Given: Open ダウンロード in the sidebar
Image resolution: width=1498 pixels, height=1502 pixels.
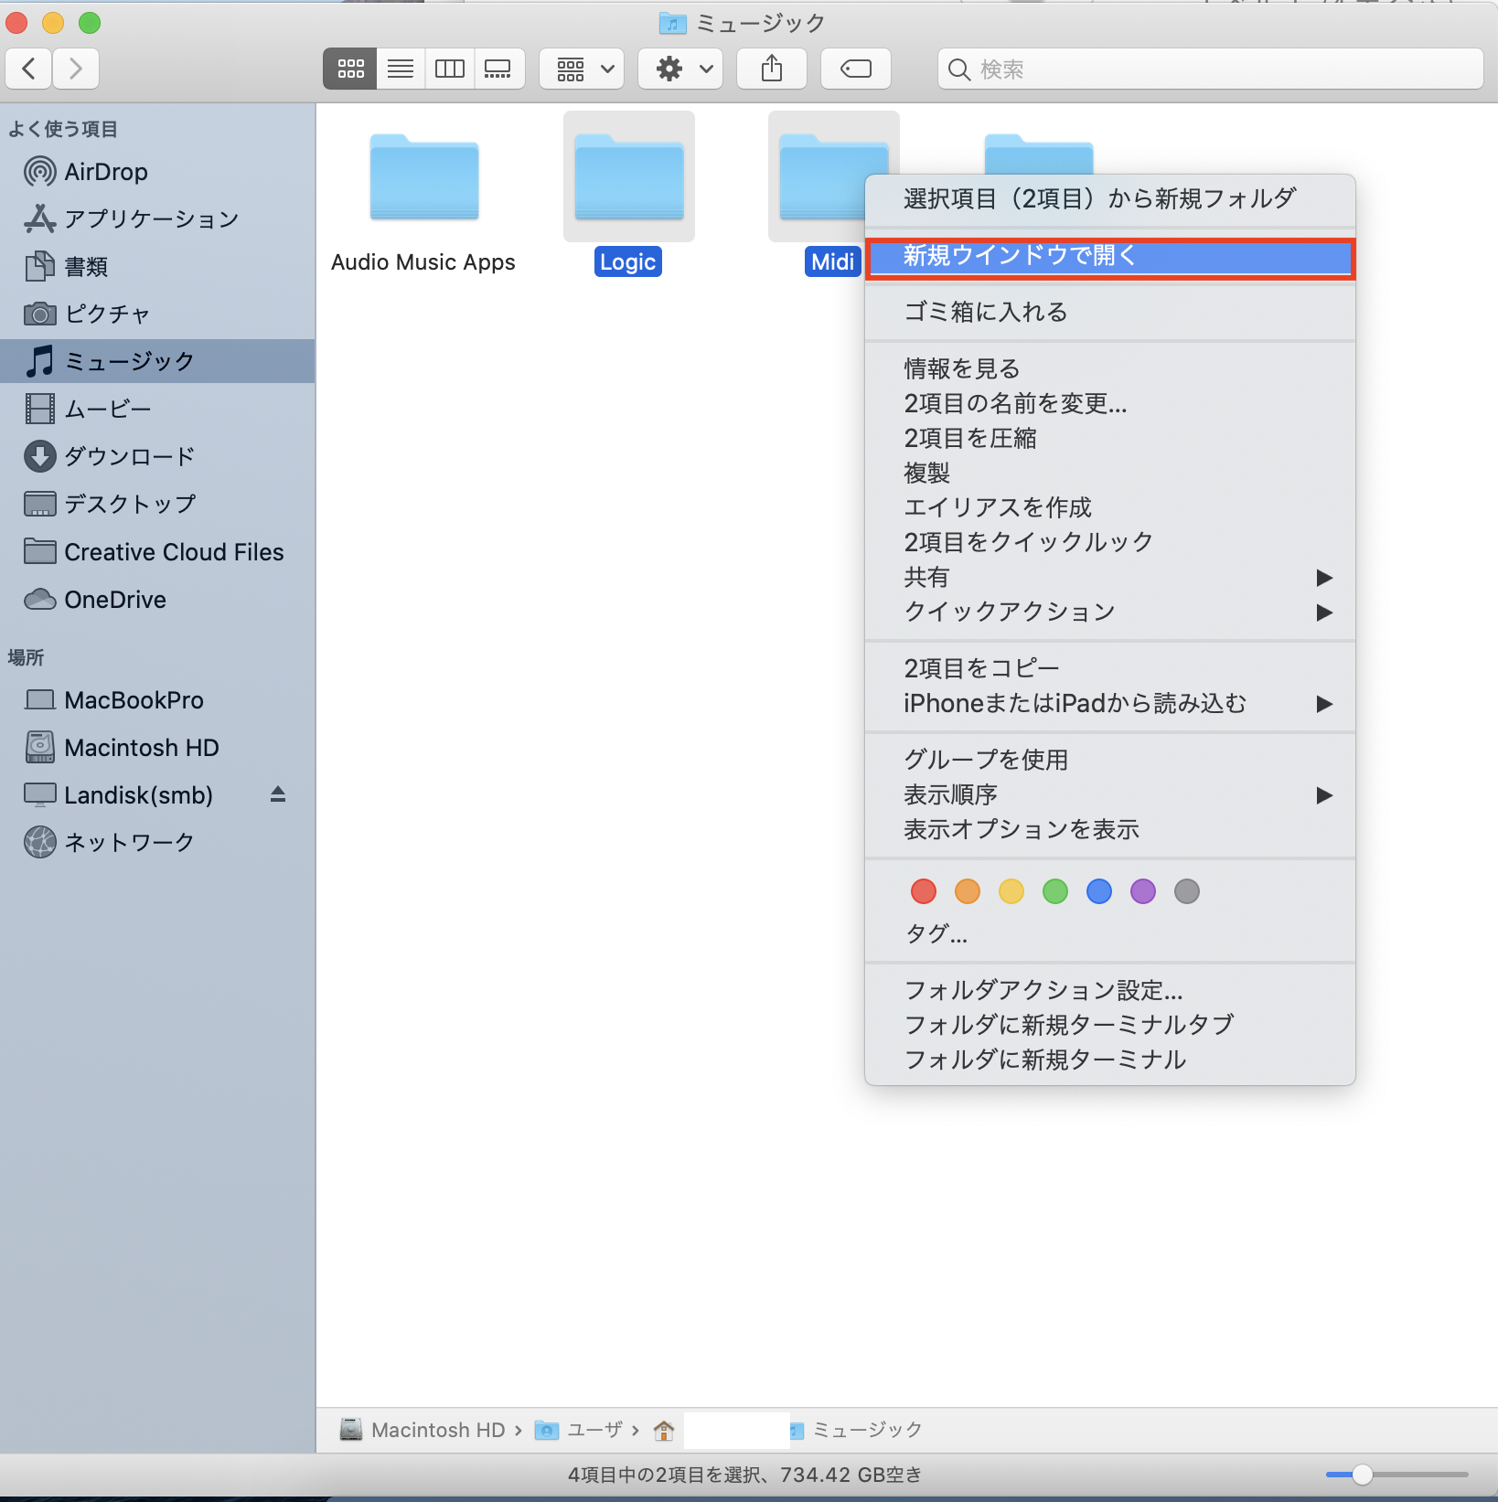Looking at the screenshot, I should click(x=157, y=456).
